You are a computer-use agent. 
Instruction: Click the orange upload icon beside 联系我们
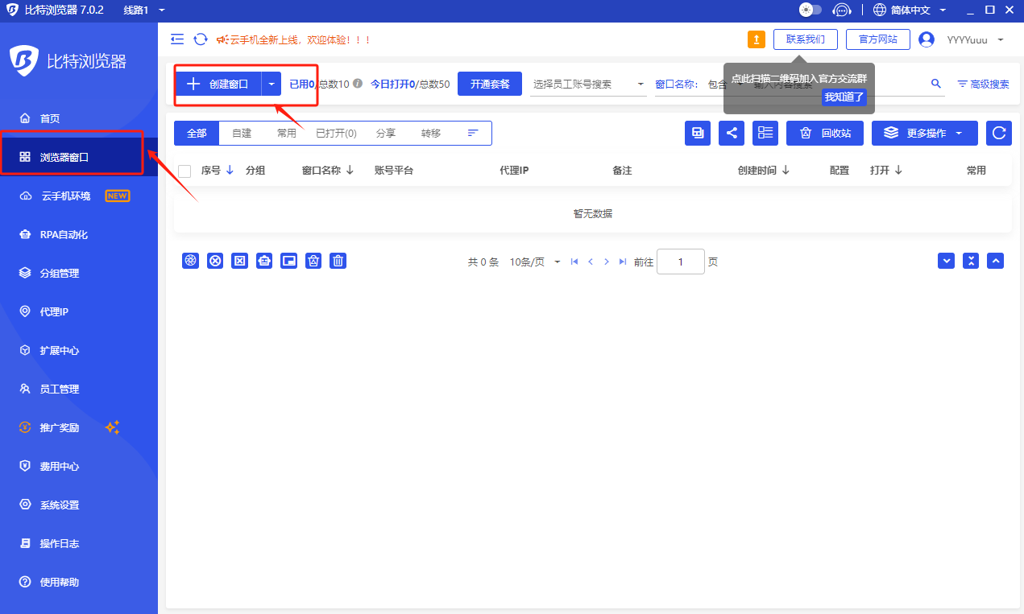click(x=756, y=39)
